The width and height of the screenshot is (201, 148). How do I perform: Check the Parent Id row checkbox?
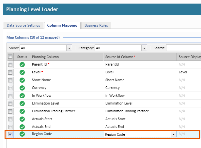tap(10, 65)
